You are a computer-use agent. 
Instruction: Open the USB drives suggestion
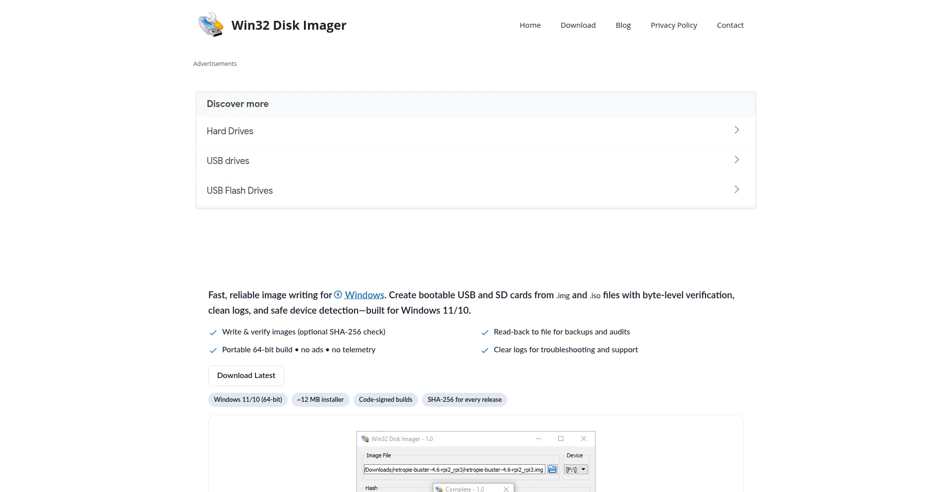pos(476,161)
